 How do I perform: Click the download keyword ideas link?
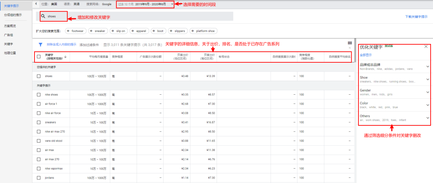tap(416, 16)
